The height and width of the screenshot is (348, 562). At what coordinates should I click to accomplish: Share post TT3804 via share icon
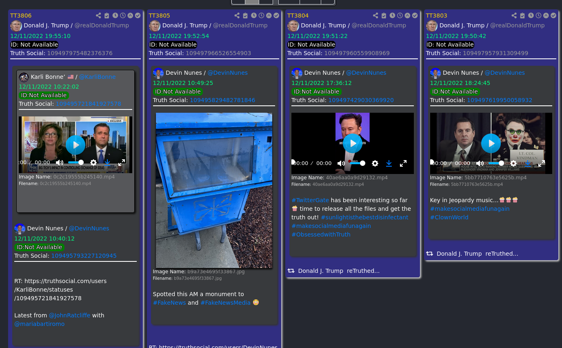(x=375, y=16)
